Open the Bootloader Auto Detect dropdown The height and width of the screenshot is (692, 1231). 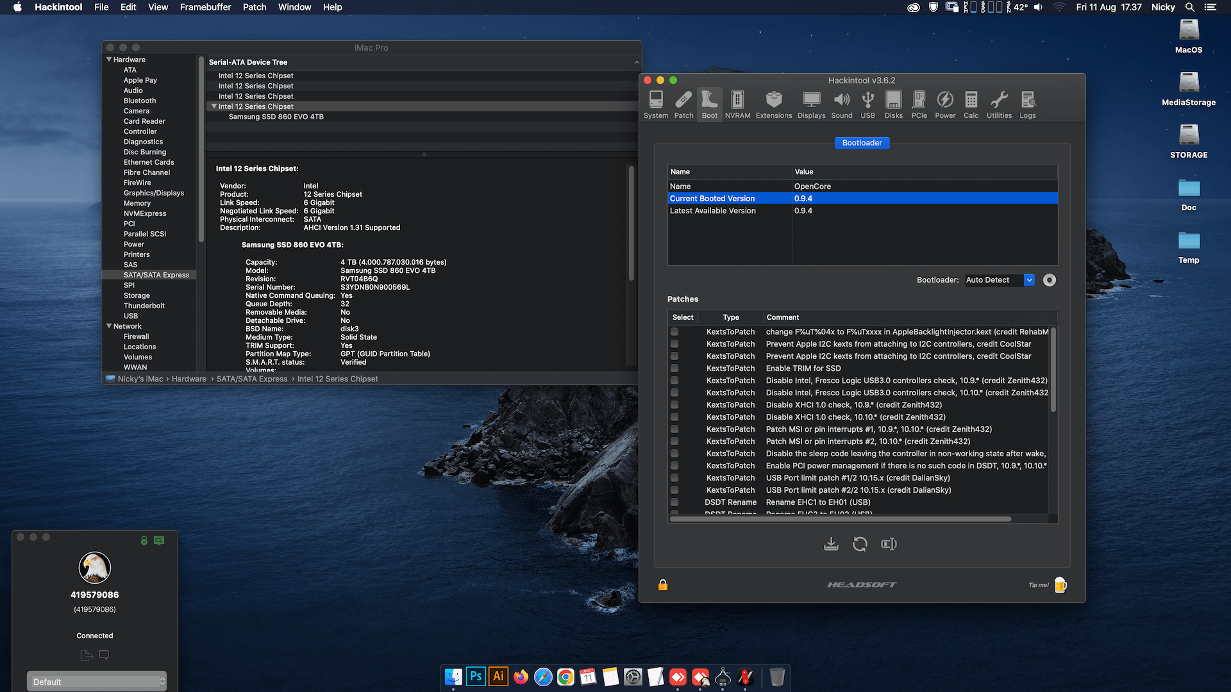coord(1000,280)
